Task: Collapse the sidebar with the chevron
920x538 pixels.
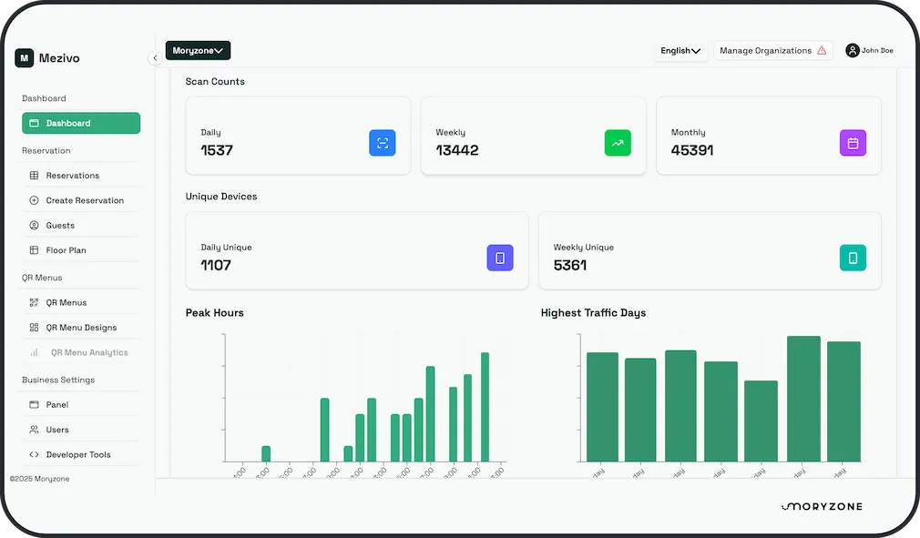Action: (155, 57)
